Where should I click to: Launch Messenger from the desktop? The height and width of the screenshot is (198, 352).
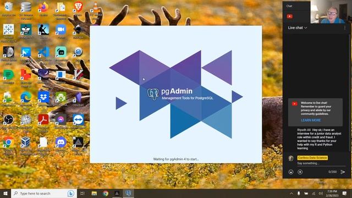tap(61, 120)
